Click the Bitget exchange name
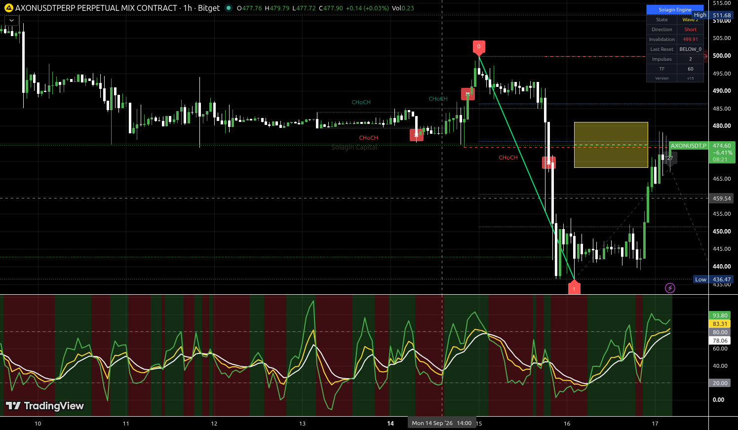 click(209, 8)
